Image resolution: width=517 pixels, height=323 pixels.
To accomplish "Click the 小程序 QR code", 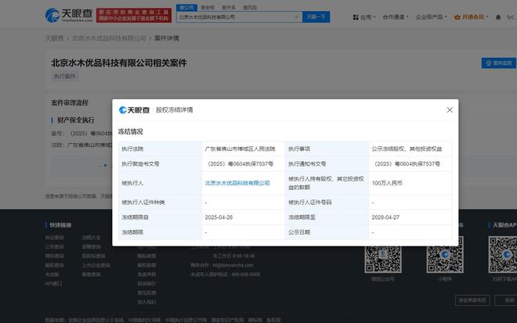I will [444, 253].
